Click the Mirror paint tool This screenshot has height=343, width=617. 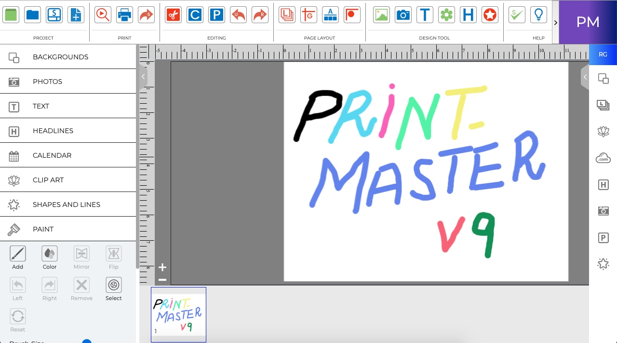(81, 258)
